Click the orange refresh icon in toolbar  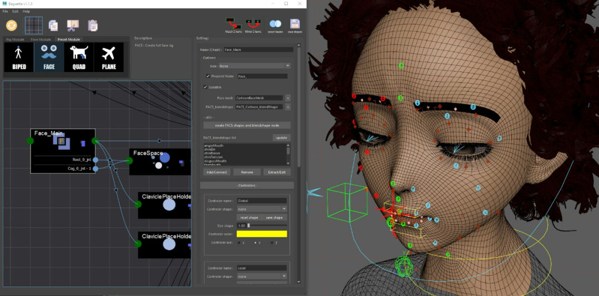click(11, 25)
